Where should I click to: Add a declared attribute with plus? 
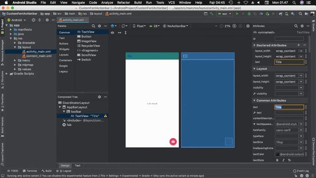coord(298,45)
